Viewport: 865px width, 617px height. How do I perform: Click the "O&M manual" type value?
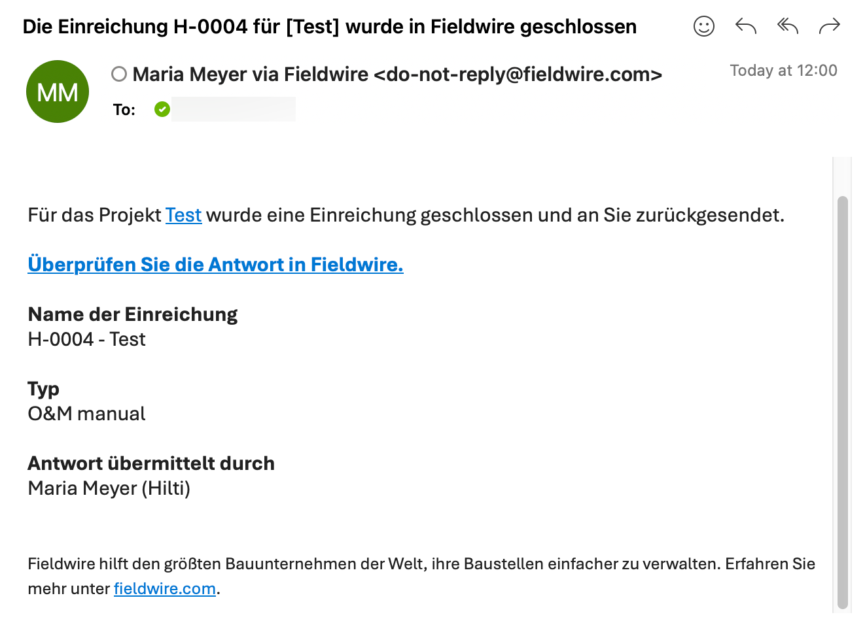(86, 414)
